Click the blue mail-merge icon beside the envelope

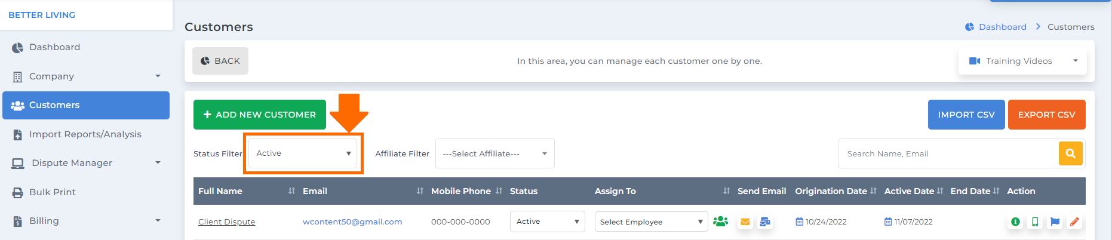765,221
